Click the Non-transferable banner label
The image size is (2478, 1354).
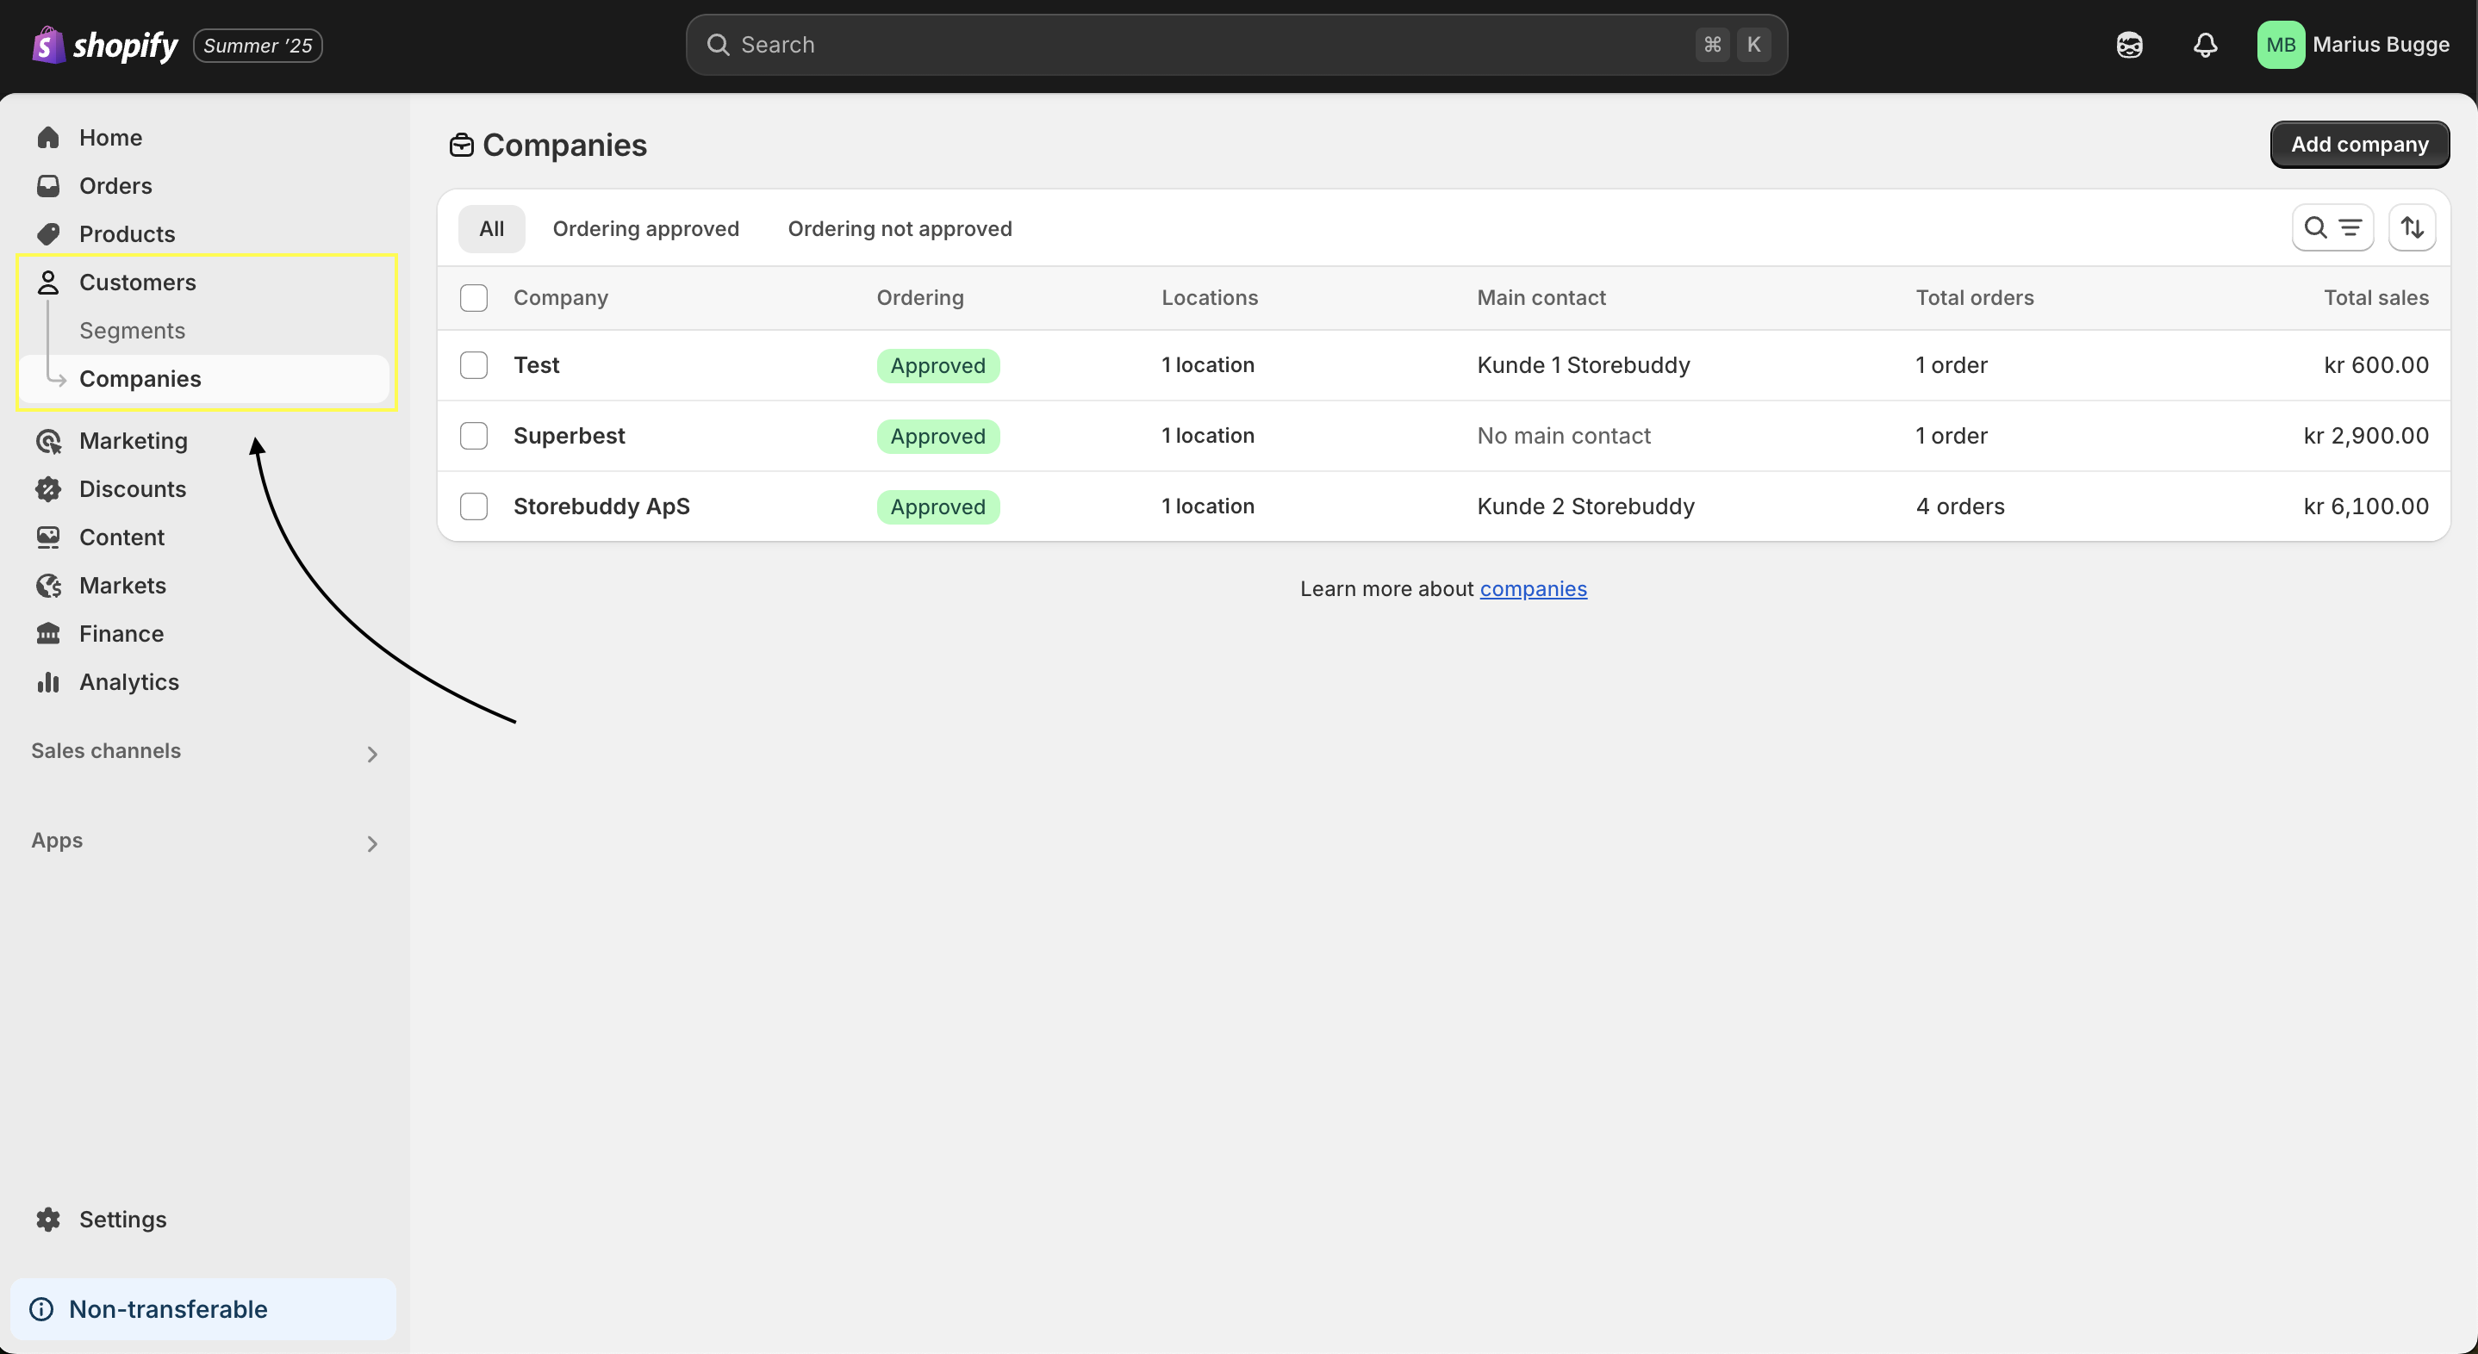(167, 1309)
